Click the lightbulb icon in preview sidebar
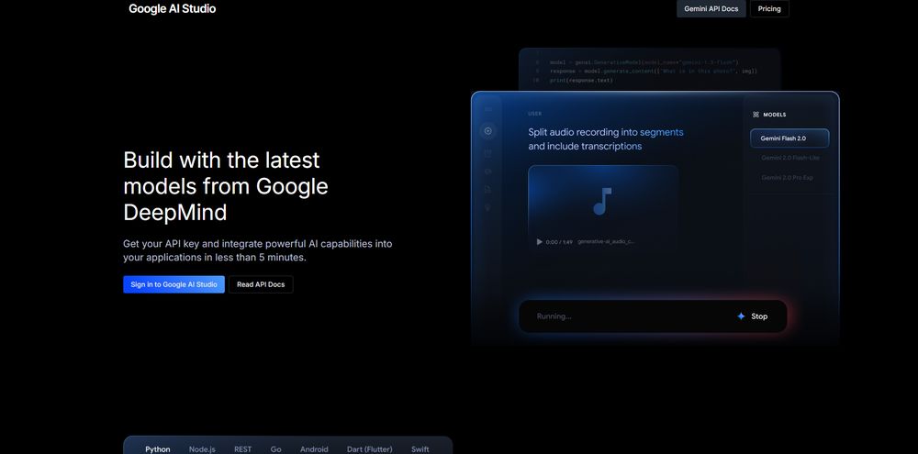This screenshot has height=454, width=918. [487, 207]
